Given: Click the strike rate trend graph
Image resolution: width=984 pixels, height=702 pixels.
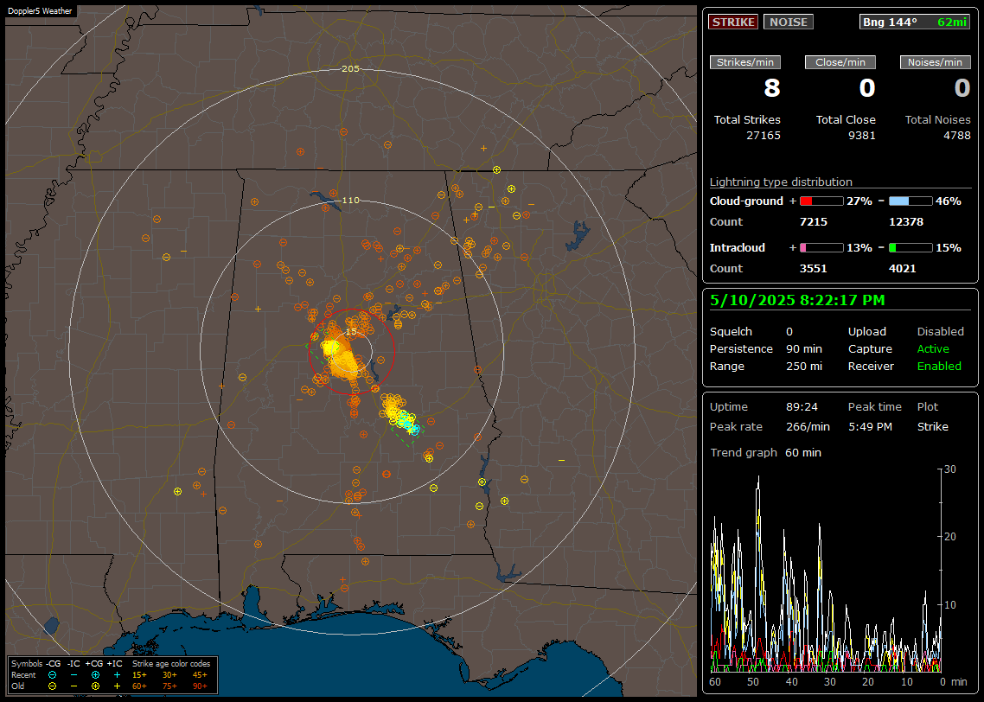Looking at the screenshot, I should click(826, 570).
